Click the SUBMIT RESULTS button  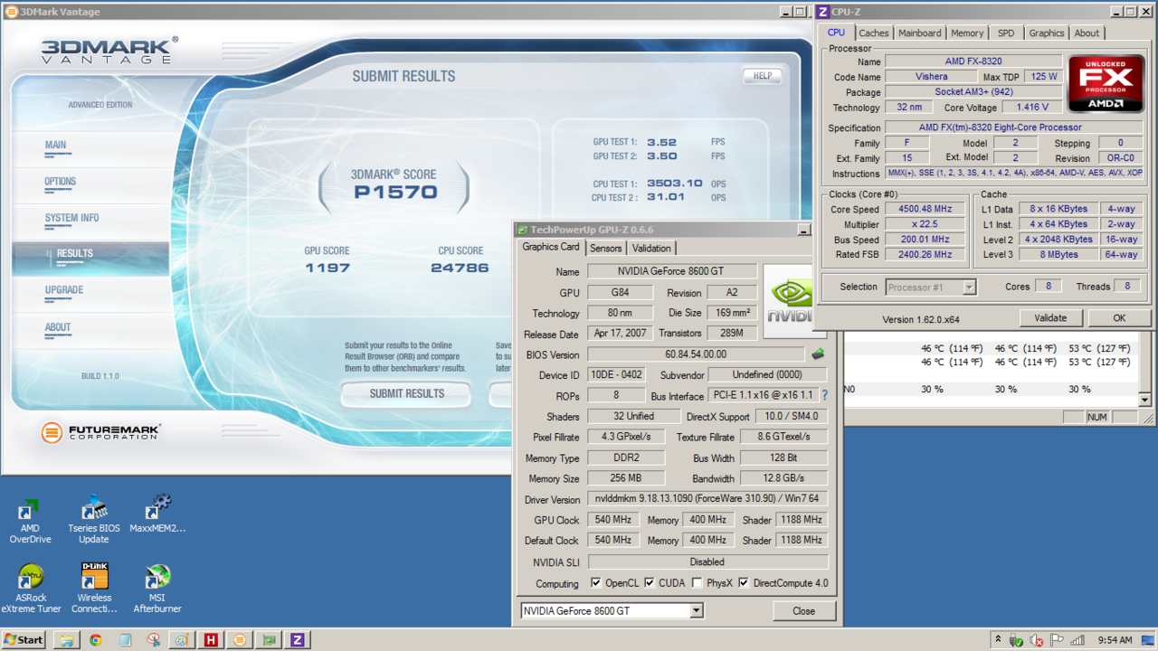click(x=406, y=394)
